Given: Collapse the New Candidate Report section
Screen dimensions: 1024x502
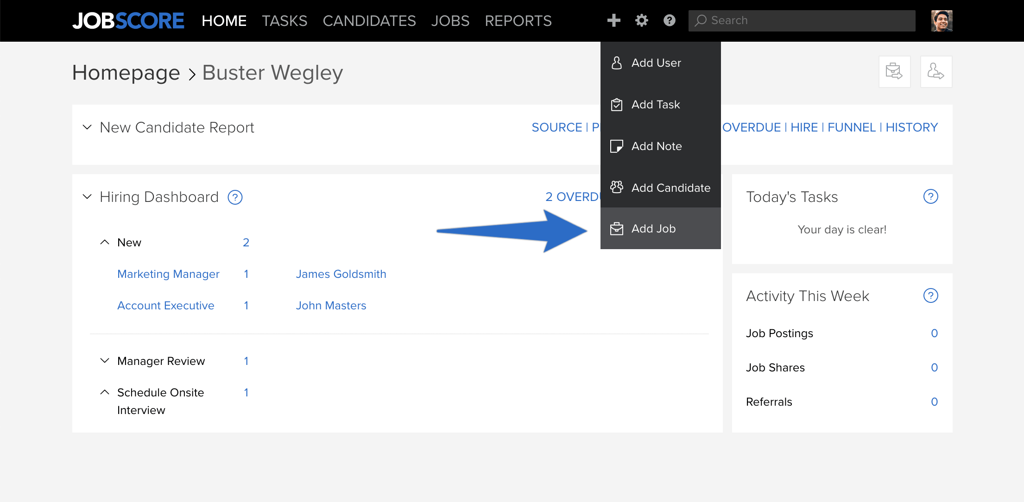Looking at the screenshot, I should [87, 127].
